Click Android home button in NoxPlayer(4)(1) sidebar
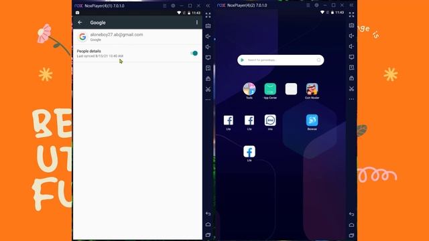Image resolution: width=429 pixels, height=241 pixels. coord(208,224)
